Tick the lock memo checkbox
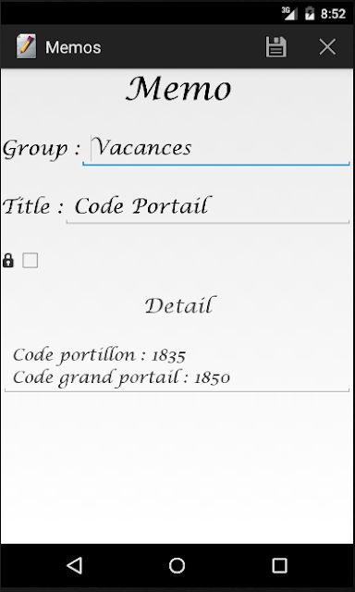The width and height of the screenshot is (355, 592). (31, 261)
